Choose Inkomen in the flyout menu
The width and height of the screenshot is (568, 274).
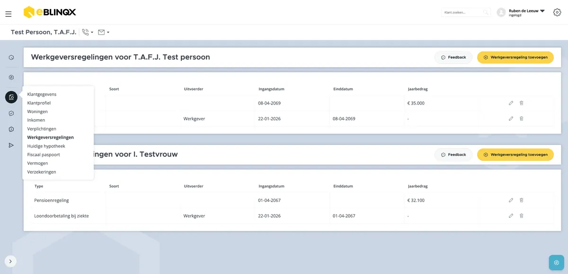click(36, 120)
